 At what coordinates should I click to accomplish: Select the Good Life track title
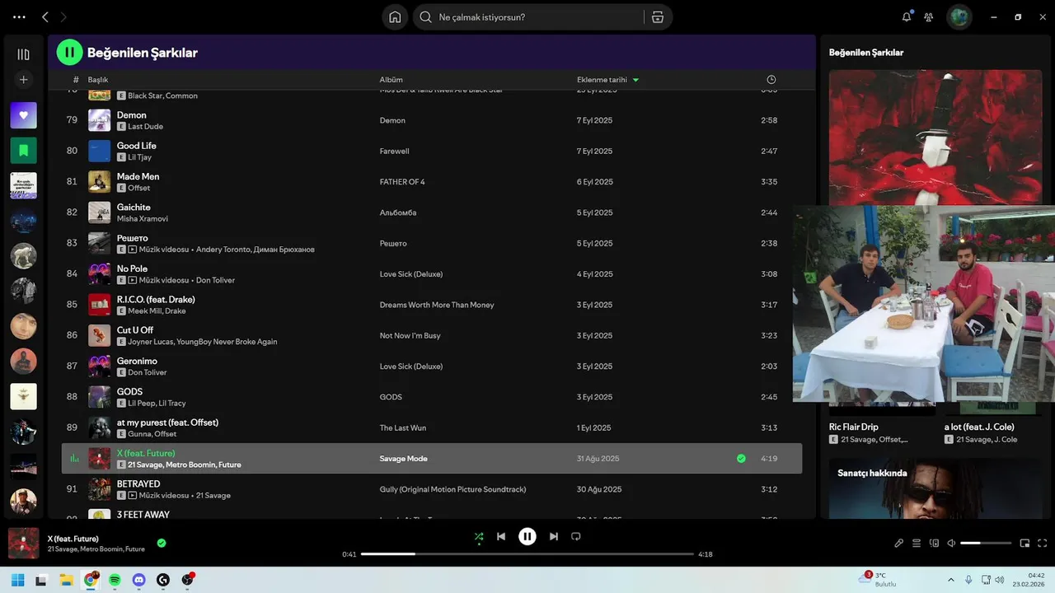coord(136,146)
